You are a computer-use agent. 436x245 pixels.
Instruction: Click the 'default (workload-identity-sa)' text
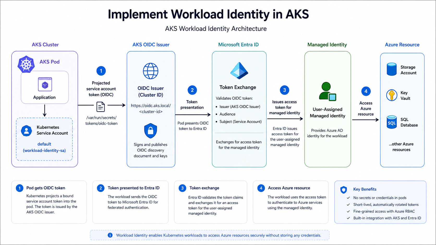click(44, 147)
